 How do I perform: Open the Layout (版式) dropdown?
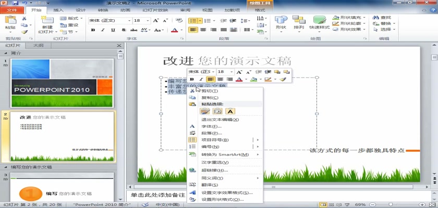[x=71, y=18]
